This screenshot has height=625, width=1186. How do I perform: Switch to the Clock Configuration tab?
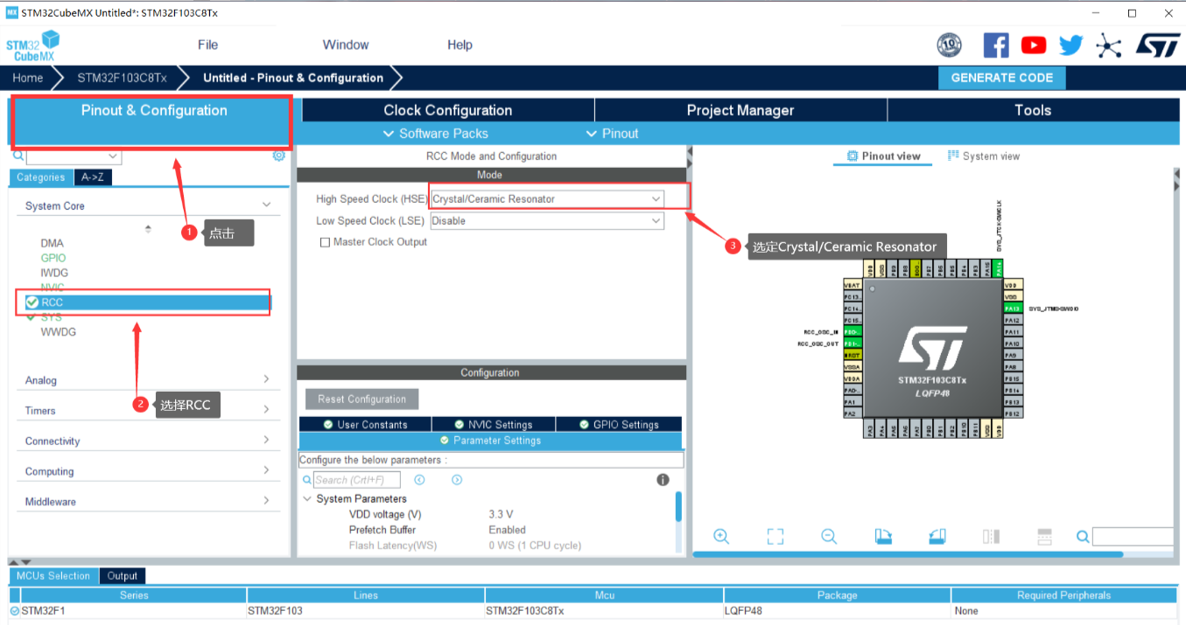[x=448, y=110]
